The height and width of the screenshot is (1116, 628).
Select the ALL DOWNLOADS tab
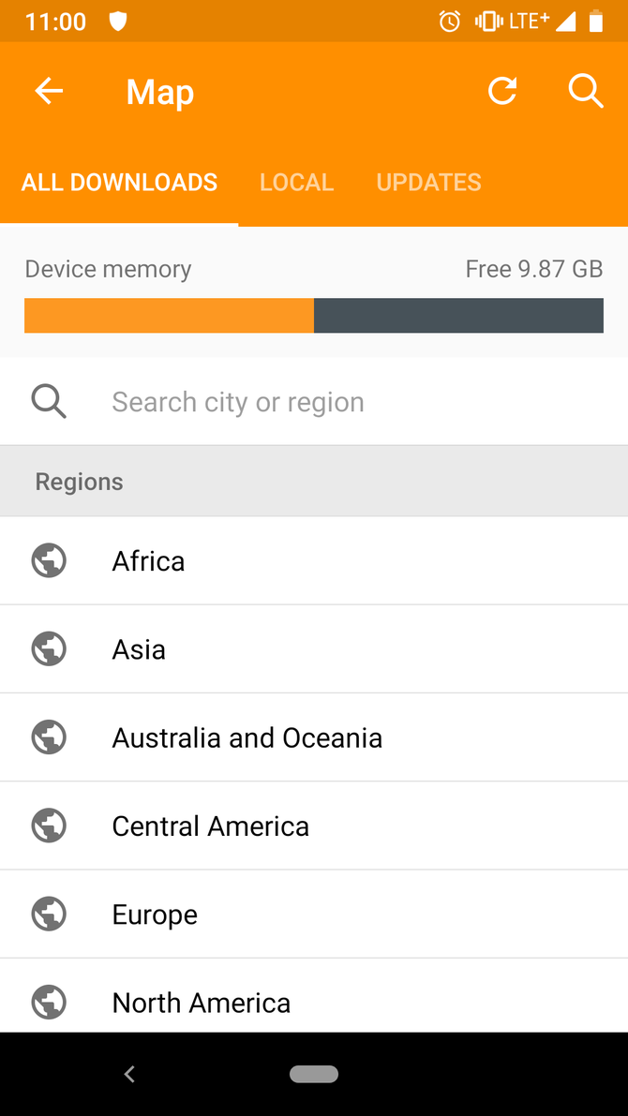(119, 182)
